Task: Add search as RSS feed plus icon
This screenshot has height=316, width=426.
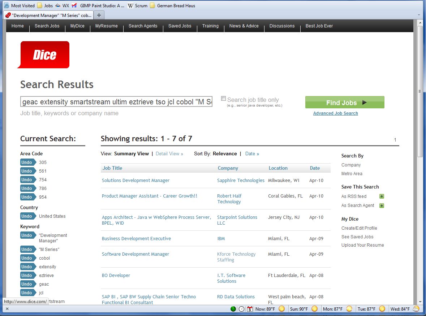Action: click(x=382, y=196)
